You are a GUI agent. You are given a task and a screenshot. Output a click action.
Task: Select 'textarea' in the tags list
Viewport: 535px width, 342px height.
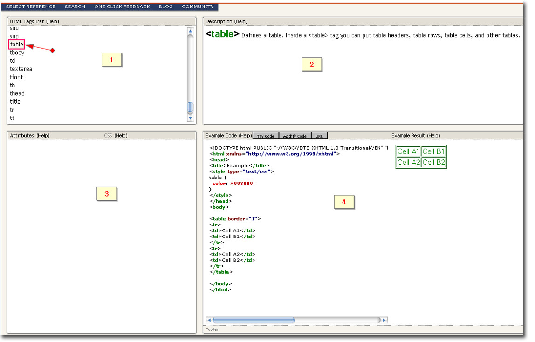(21, 69)
